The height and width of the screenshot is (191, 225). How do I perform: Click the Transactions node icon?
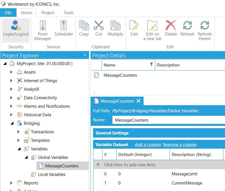click(x=27, y=132)
